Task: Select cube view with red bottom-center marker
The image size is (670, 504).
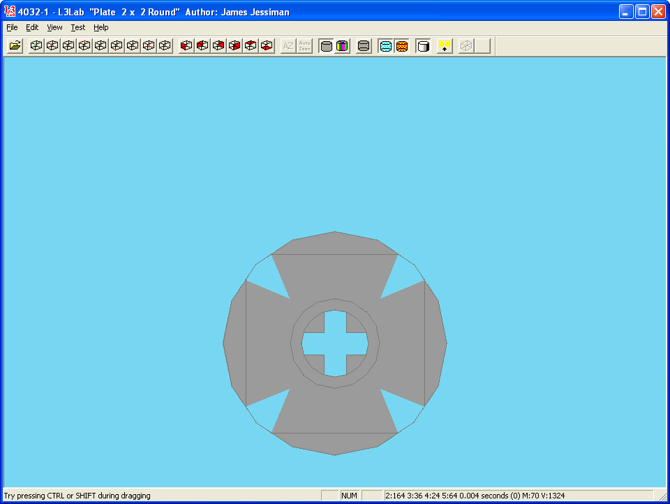Action: [x=117, y=46]
